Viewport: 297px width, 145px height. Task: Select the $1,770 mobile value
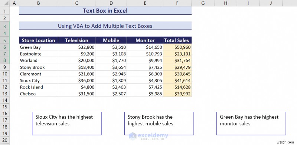coord(111,60)
